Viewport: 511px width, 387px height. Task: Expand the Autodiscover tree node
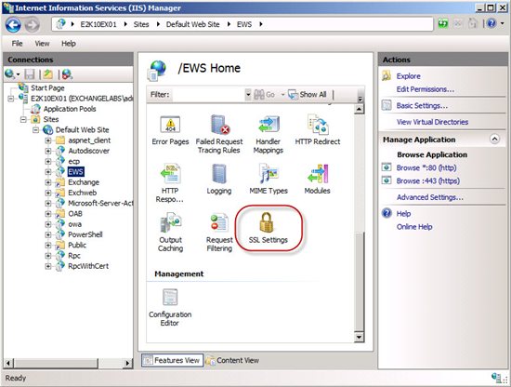click(48, 151)
